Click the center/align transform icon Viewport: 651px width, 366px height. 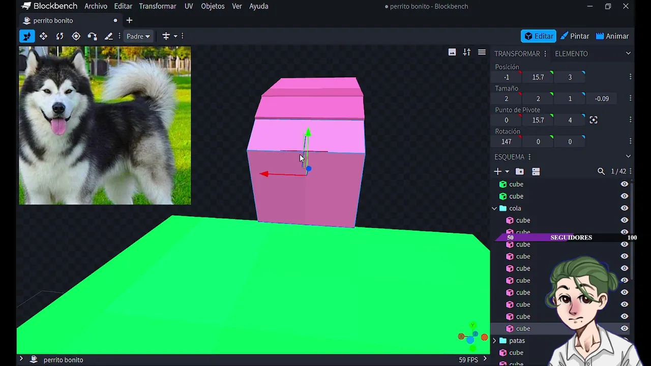tap(166, 36)
